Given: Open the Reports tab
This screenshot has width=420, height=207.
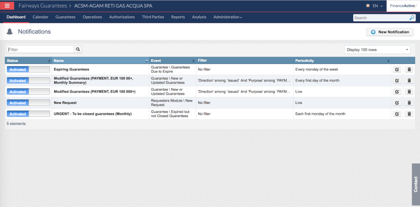Looking at the screenshot, I should pyautogui.click(x=178, y=17).
